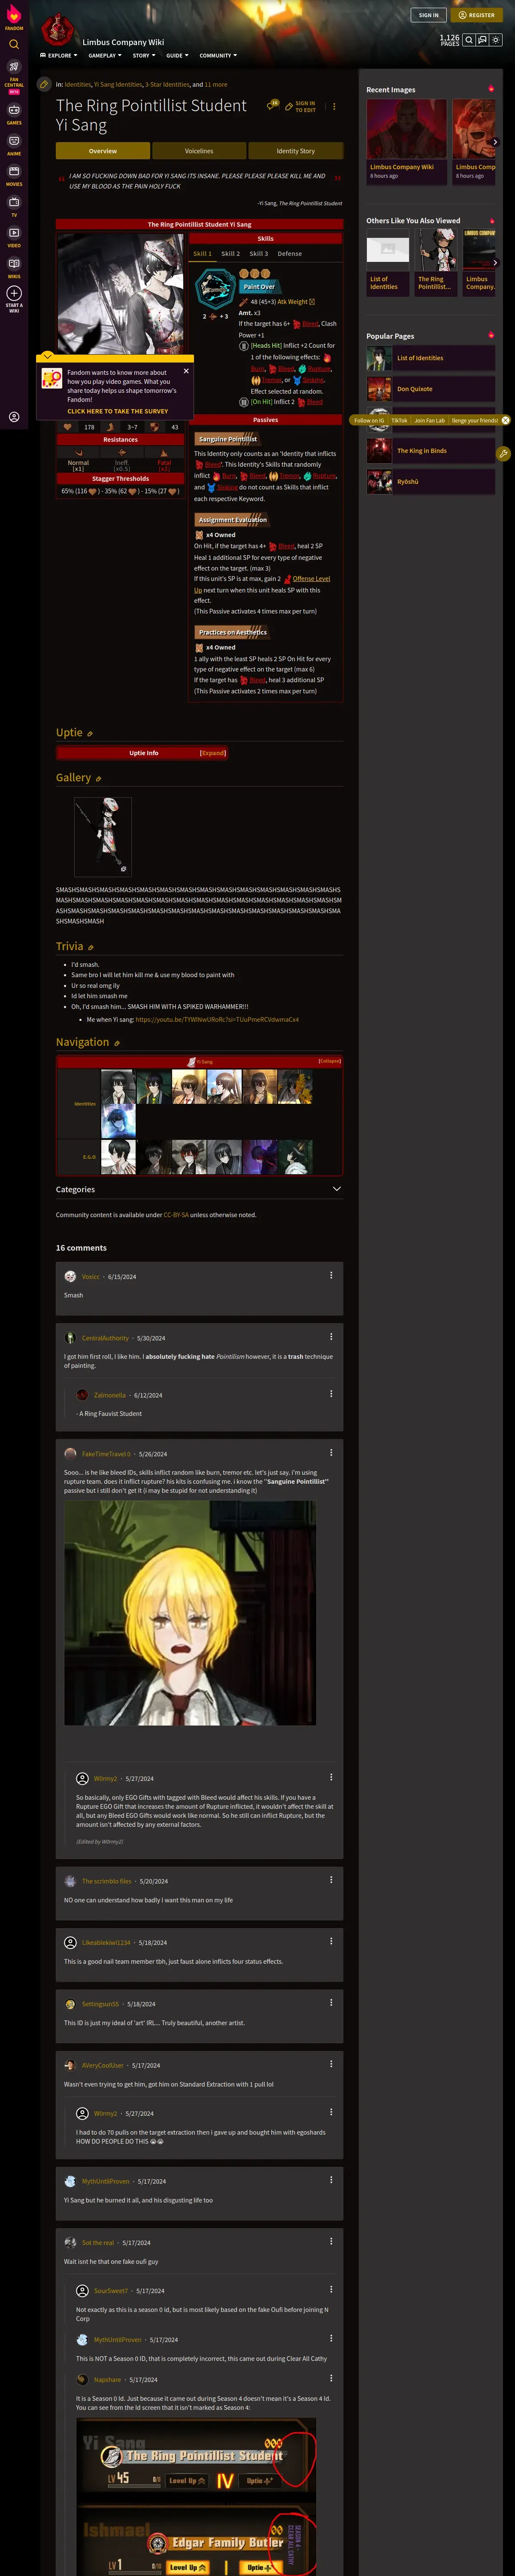Edit the Trivia section pencil icon

[91, 947]
